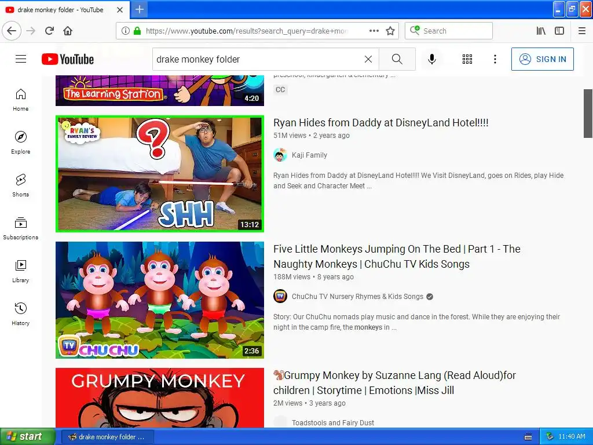Screen dimensions: 593x445
Task: Go back to previous page
Action: (x=12, y=31)
